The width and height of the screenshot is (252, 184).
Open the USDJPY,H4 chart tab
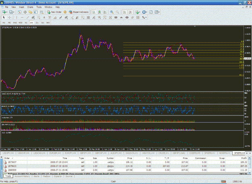click(8, 153)
